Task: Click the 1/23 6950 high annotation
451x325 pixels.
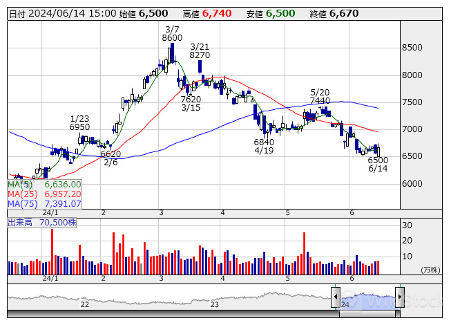Action: [x=79, y=122]
